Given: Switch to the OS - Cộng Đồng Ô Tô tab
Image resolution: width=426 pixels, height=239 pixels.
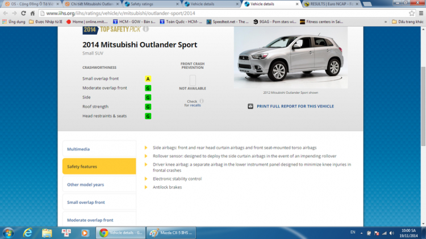Looking at the screenshot, I should coord(32,4).
